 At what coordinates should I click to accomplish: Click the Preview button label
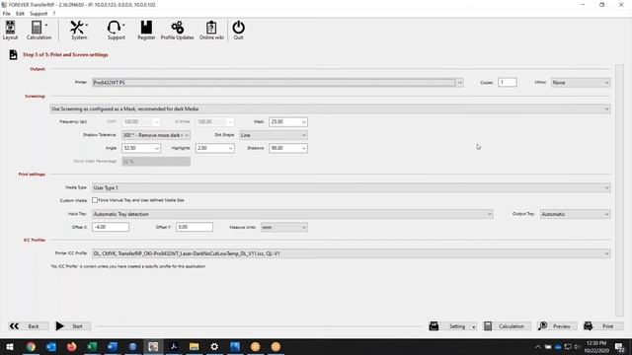tap(562, 326)
